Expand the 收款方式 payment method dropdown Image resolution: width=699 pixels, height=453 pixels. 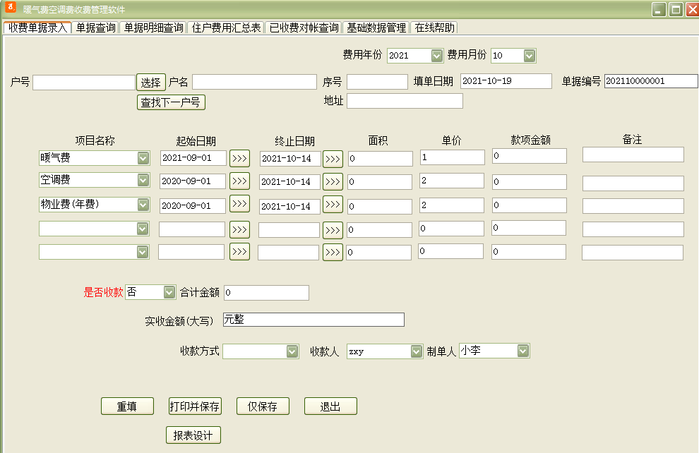coord(292,351)
